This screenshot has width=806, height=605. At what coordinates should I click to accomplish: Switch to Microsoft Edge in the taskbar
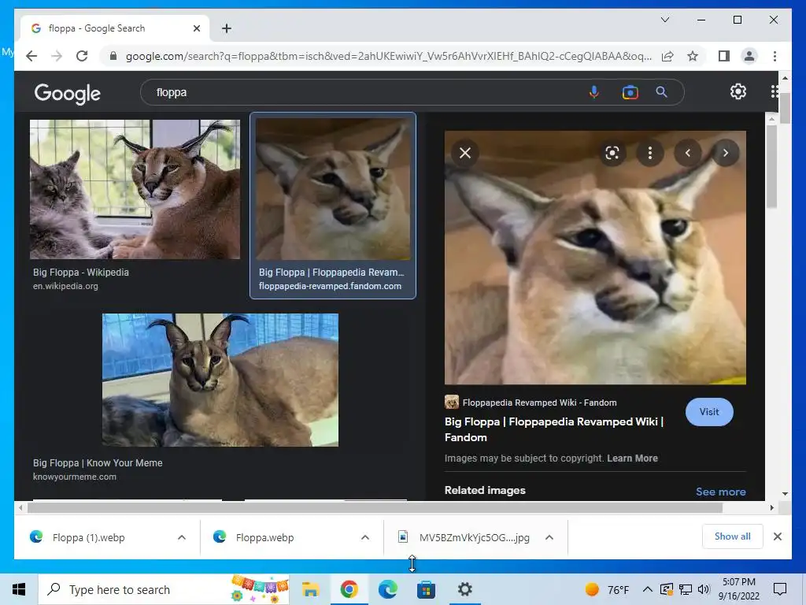click(387, 589)
